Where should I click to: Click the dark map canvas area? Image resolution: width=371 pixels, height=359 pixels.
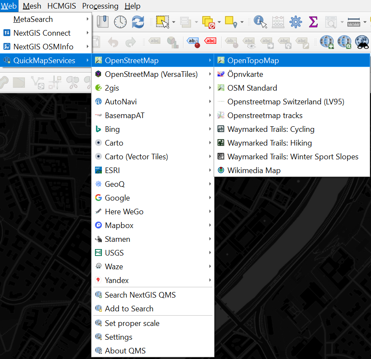pyautogui.click(x=43, y=215)
